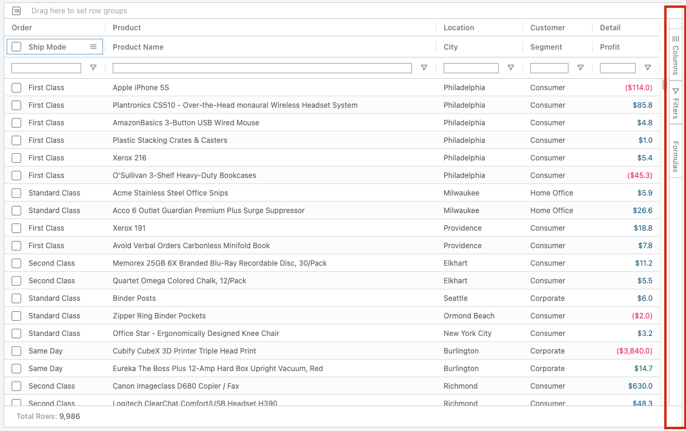Click the Ship Mode filter funnel icon
Image resolution: width=686 pixels, height=431 pixels.
[x=93, y=68]
